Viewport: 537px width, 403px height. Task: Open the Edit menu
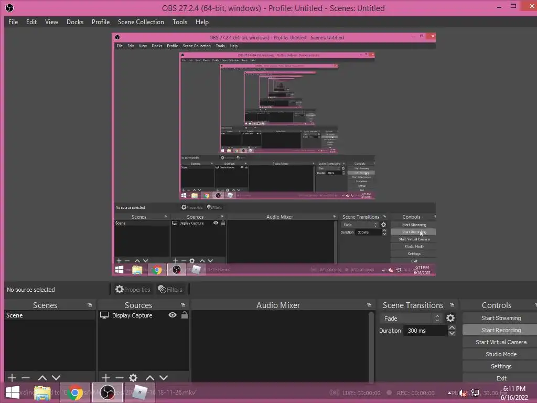click(x=31, y=22)
